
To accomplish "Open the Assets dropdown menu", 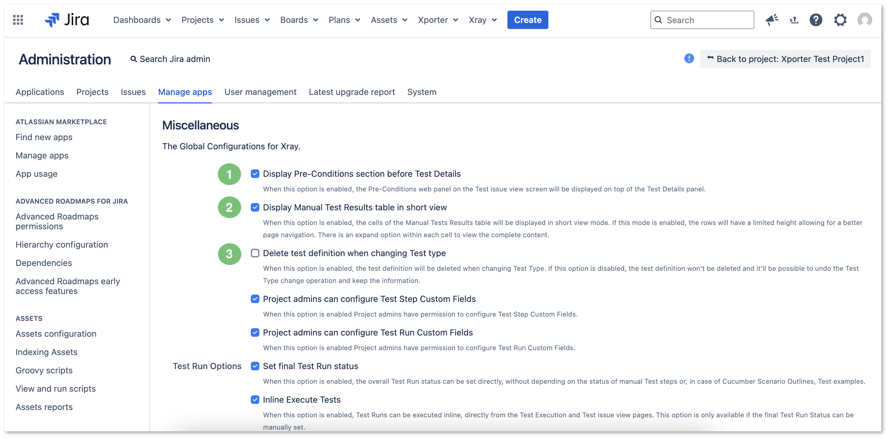I will click(389, 20).
